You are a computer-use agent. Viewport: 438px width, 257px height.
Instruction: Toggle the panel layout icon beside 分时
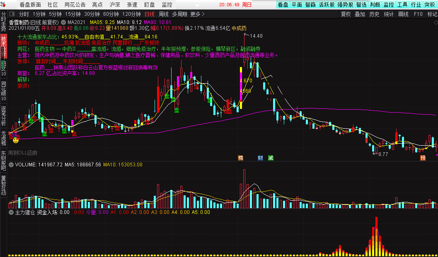(x=12, y=14)
